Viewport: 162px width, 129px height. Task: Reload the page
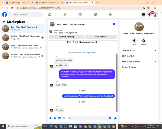click(x=12, y=8)
